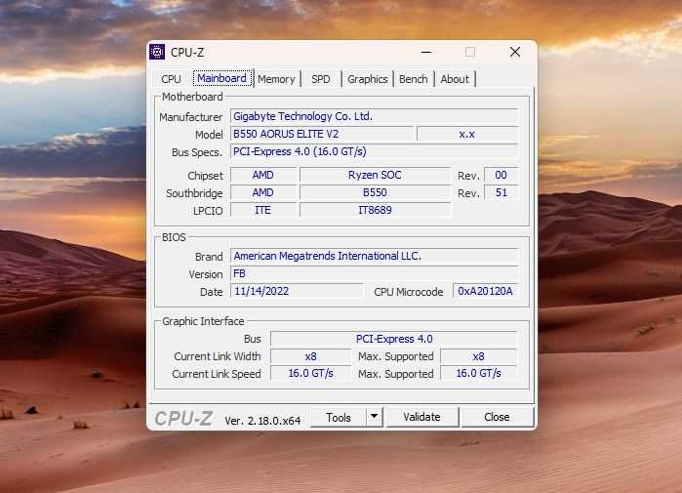
Task: Click the model revision field x.x
Action: point(467,134)
